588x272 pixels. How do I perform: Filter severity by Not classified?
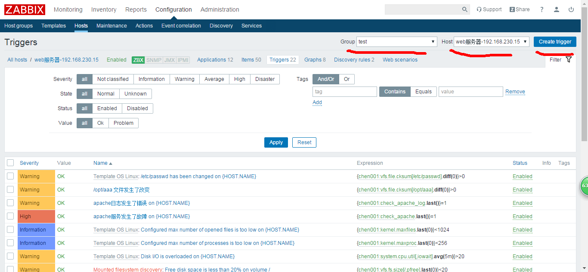coord(113,79)
